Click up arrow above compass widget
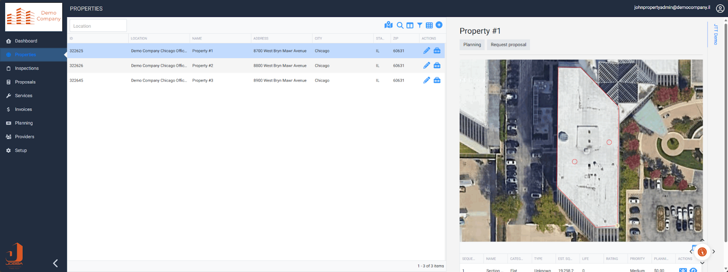The width and height of the screenshot is (728, 272). pos(702,240)
